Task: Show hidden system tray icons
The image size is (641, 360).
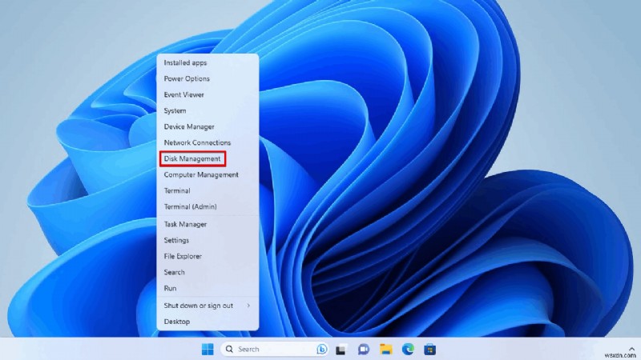Action: coord(631,349)
